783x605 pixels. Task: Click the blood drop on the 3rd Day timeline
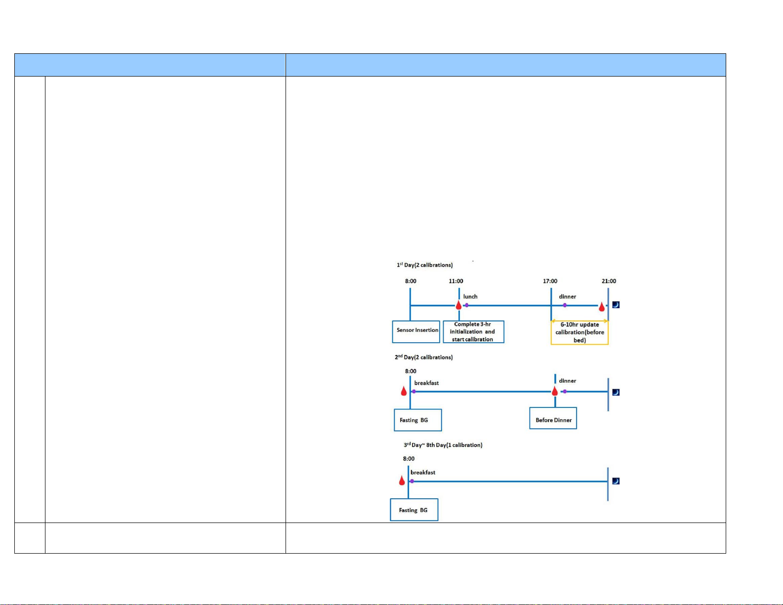pos(402,480)
